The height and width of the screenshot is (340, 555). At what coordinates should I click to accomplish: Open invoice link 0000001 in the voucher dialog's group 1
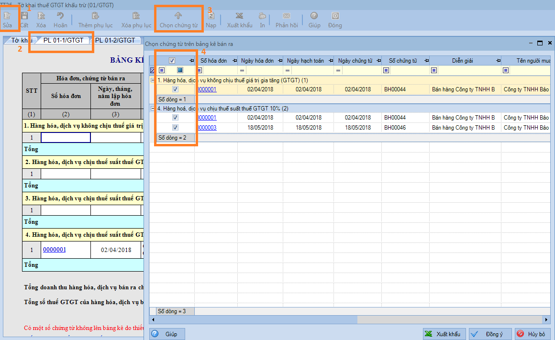(207, 89)
